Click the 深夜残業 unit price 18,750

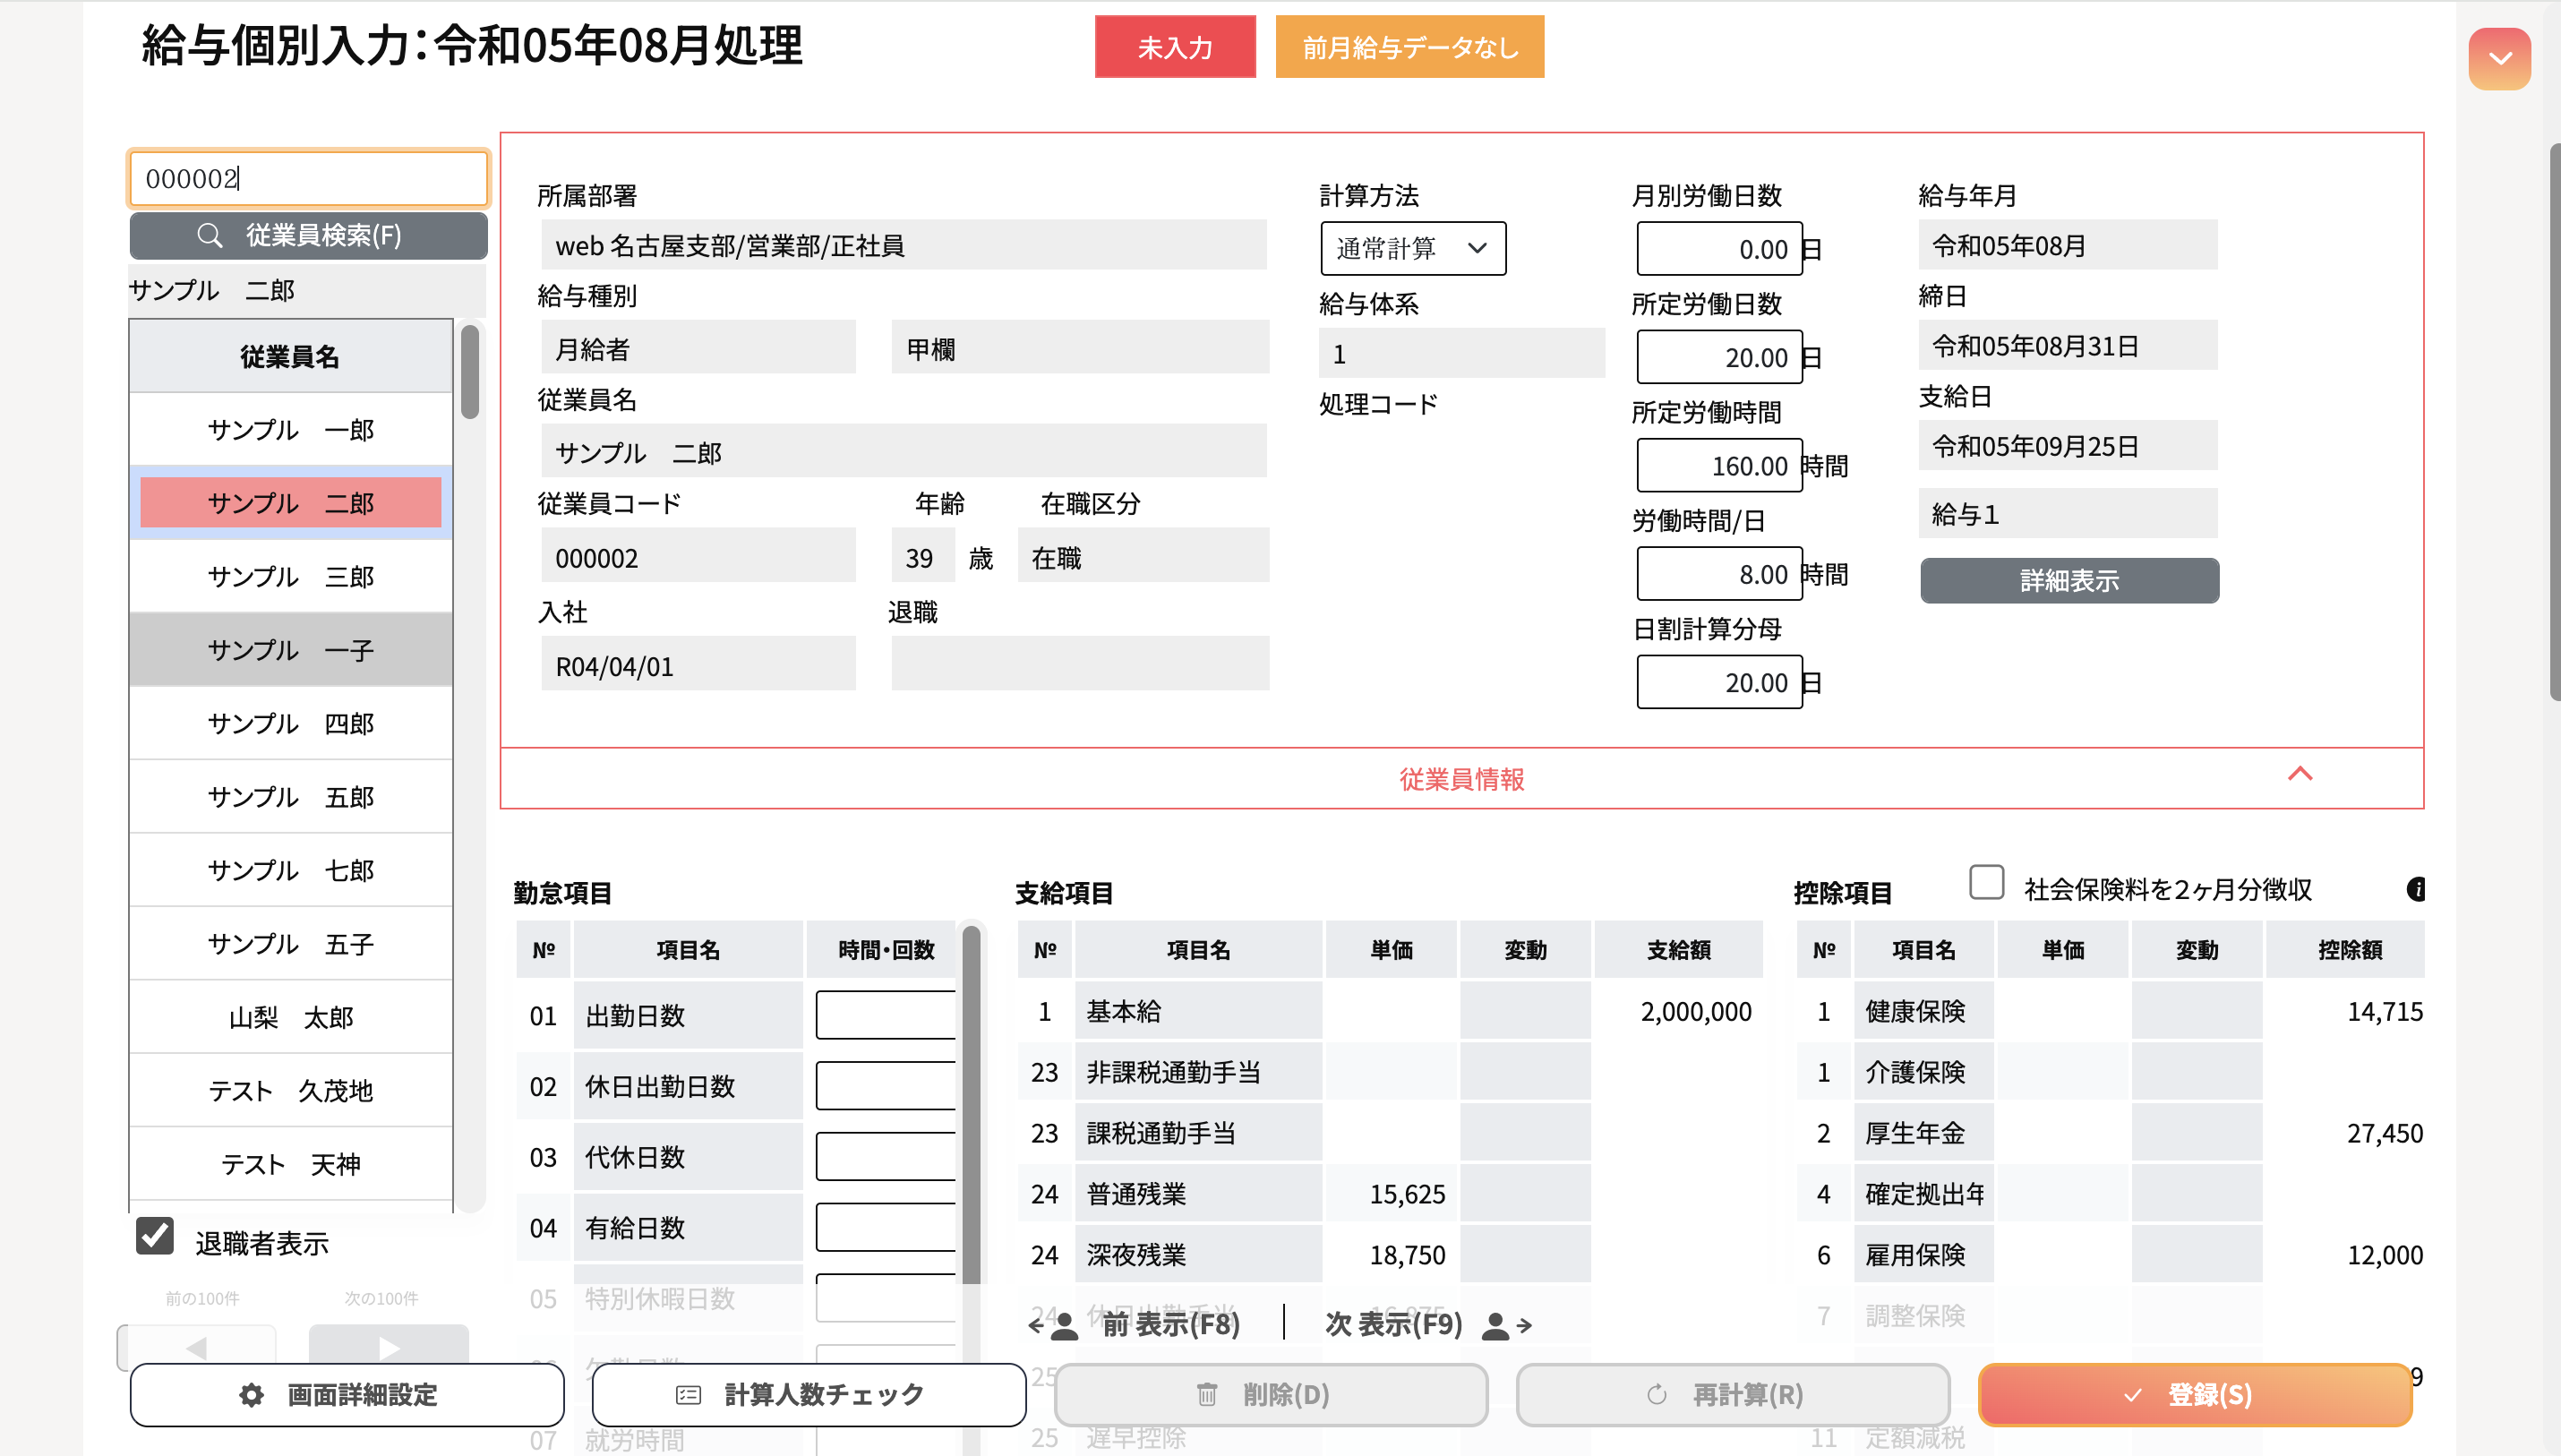click(x=1407, y=1255)
